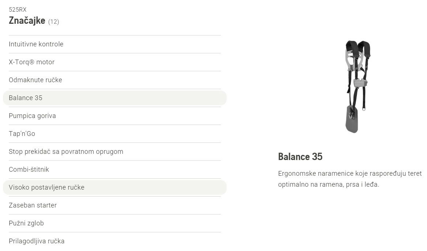Click the Značajke section heading
This screenshot has width=427, height=251.
point(27,20)
